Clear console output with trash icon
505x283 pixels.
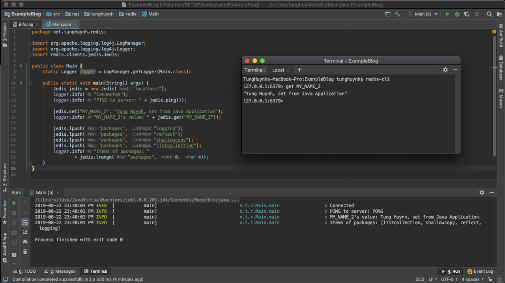25,252
